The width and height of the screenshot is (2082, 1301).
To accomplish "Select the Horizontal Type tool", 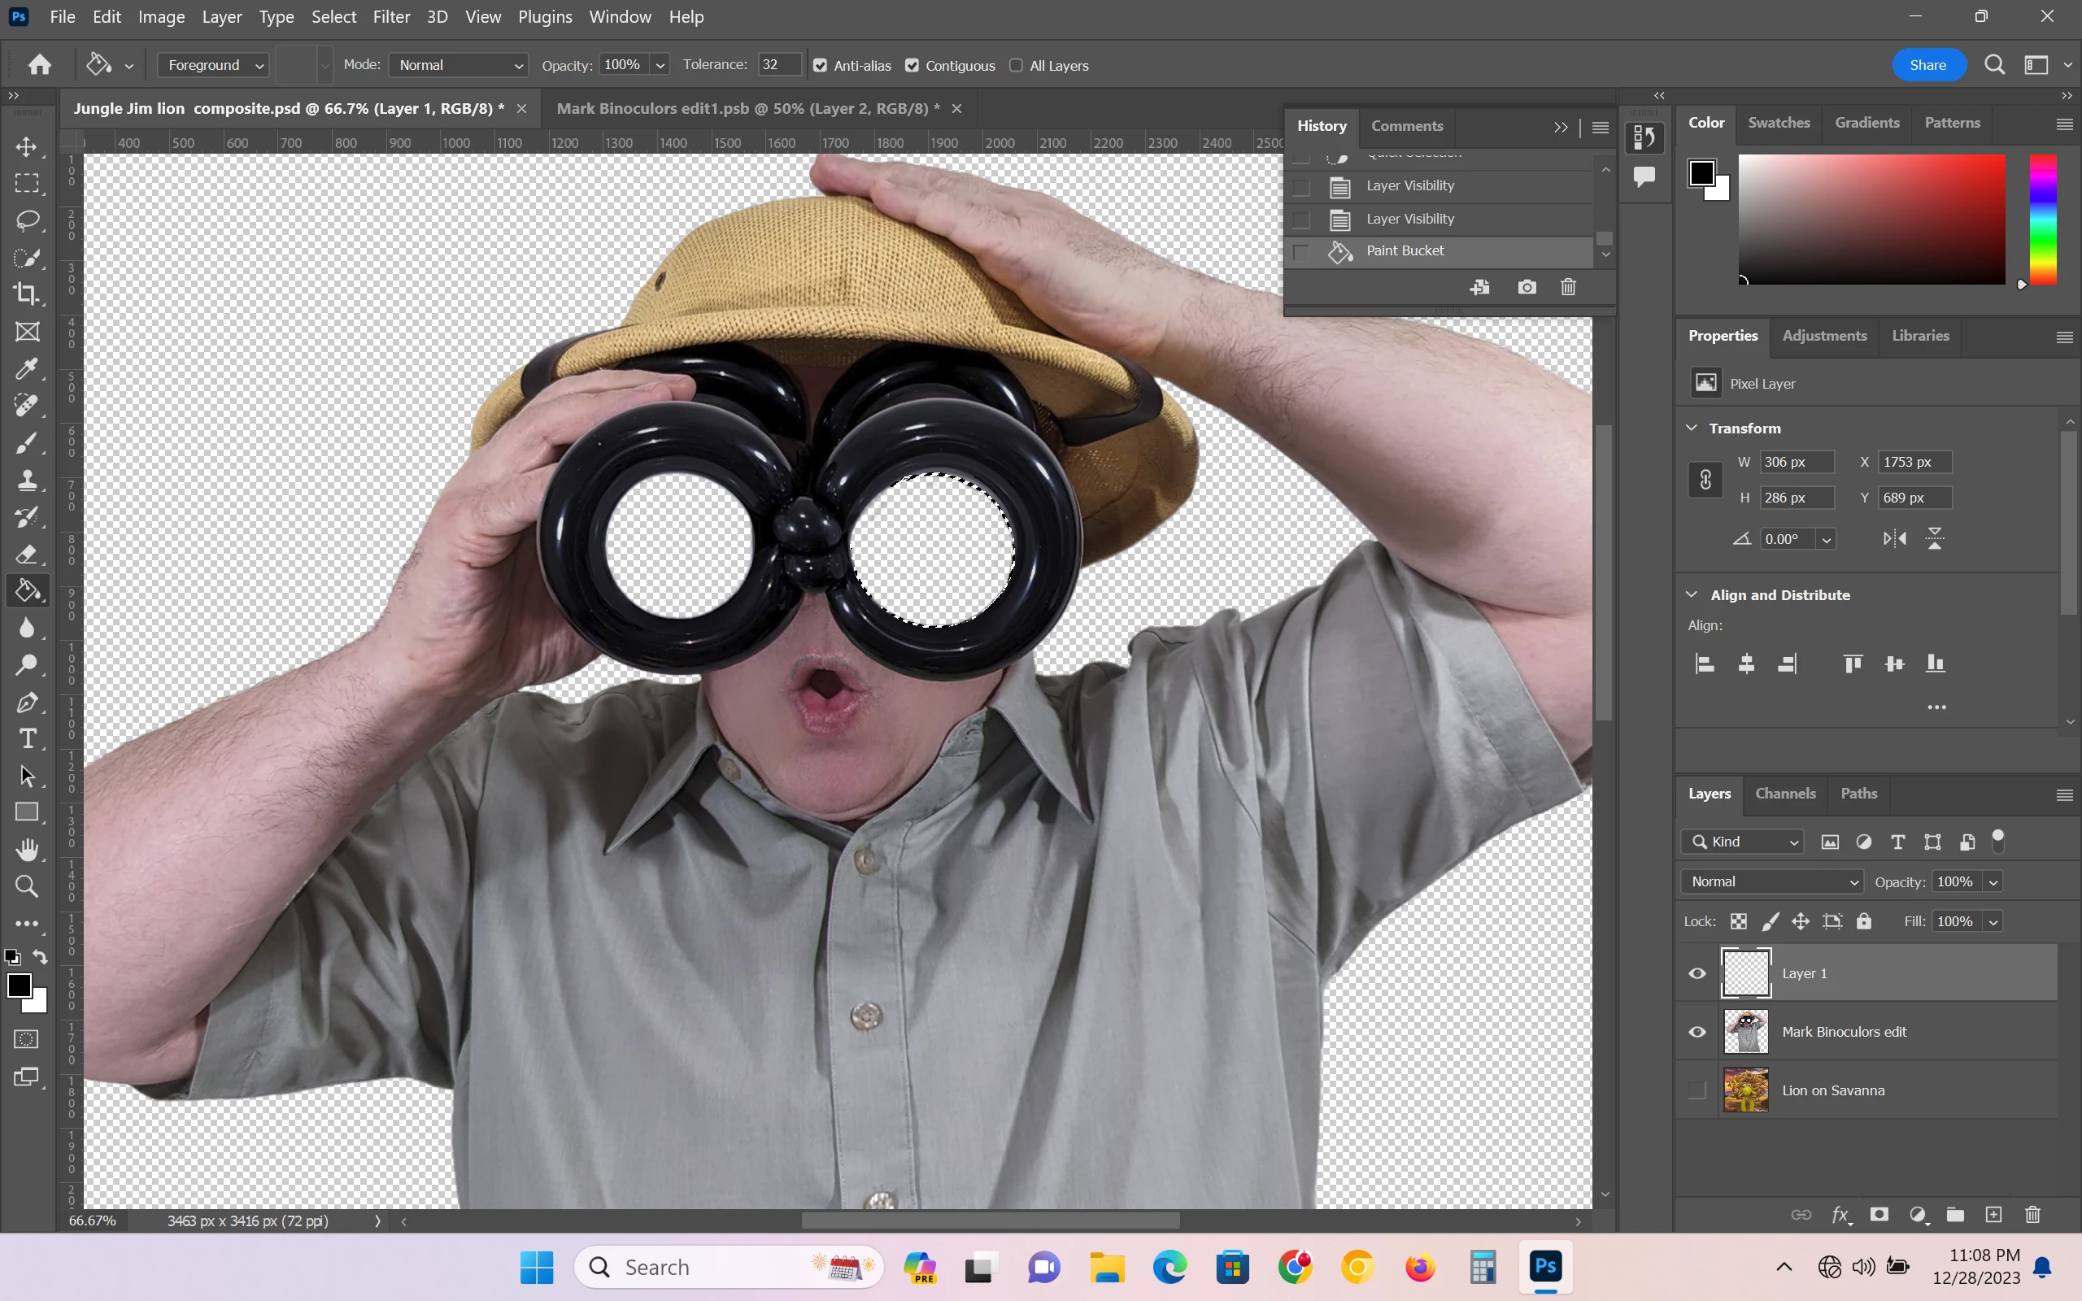I will tap(27, 738).
